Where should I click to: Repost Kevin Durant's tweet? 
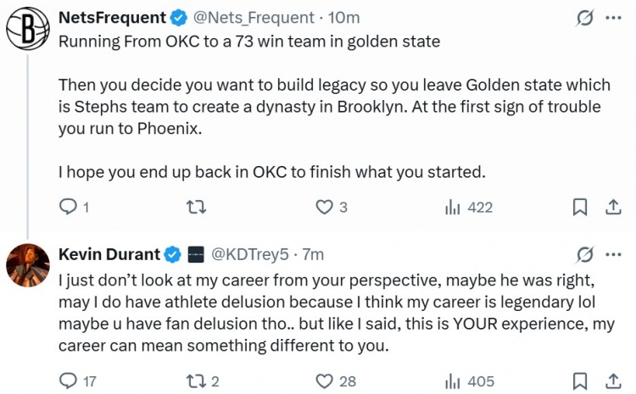click(195, 380)
